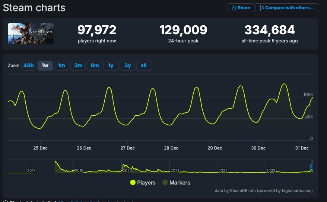Viewport: 327px width, 202px height.
Task: Show all-time chart data
Action: (144, 65)
